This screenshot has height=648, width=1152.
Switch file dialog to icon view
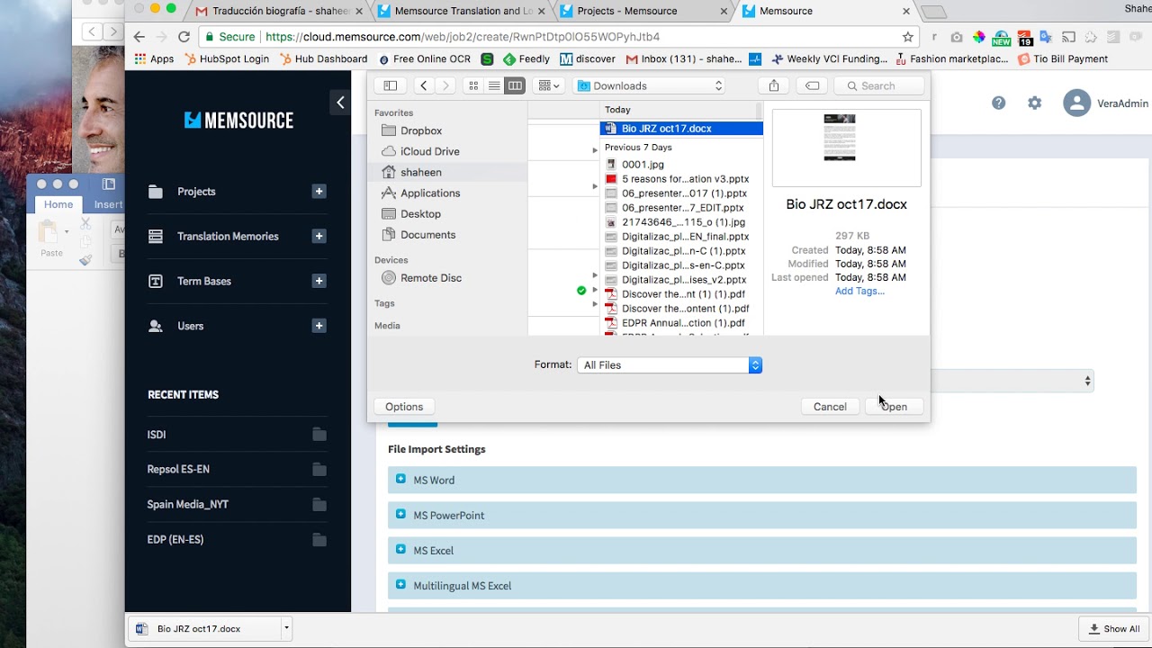tap(473, 85)
